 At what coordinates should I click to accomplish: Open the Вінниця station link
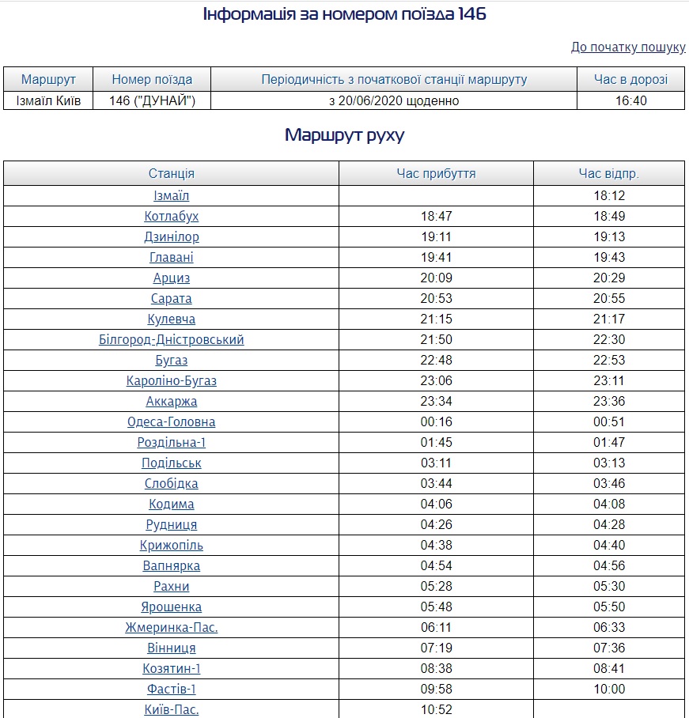pos(172,648)
